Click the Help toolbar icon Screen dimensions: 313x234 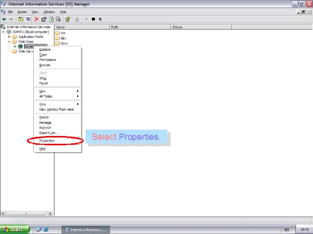click(x=67, y=19)
